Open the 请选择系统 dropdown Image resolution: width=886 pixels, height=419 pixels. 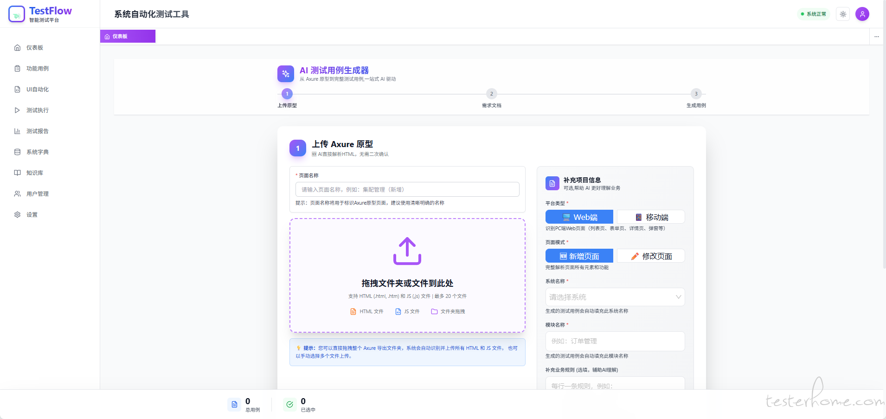click(x=615, y=297)
